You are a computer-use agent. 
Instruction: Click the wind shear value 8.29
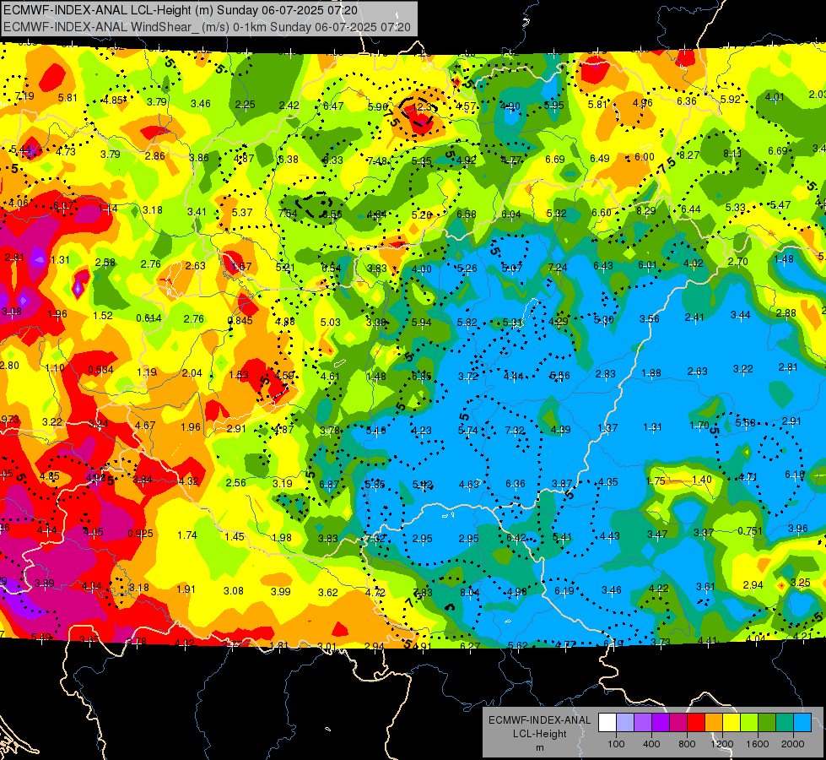click(x=646, y=210)
